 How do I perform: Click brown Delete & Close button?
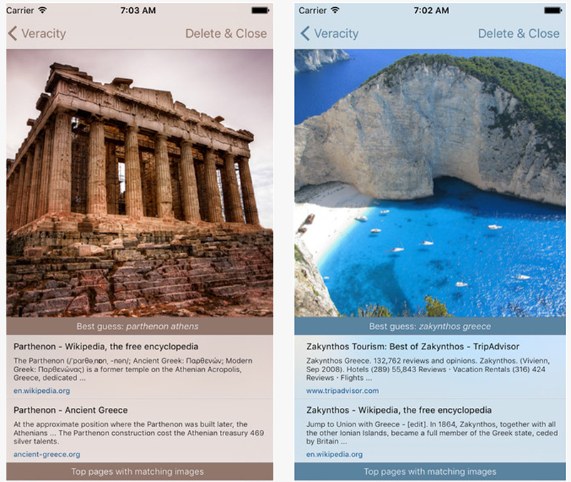pyautogui.click(x=226, y=34)
